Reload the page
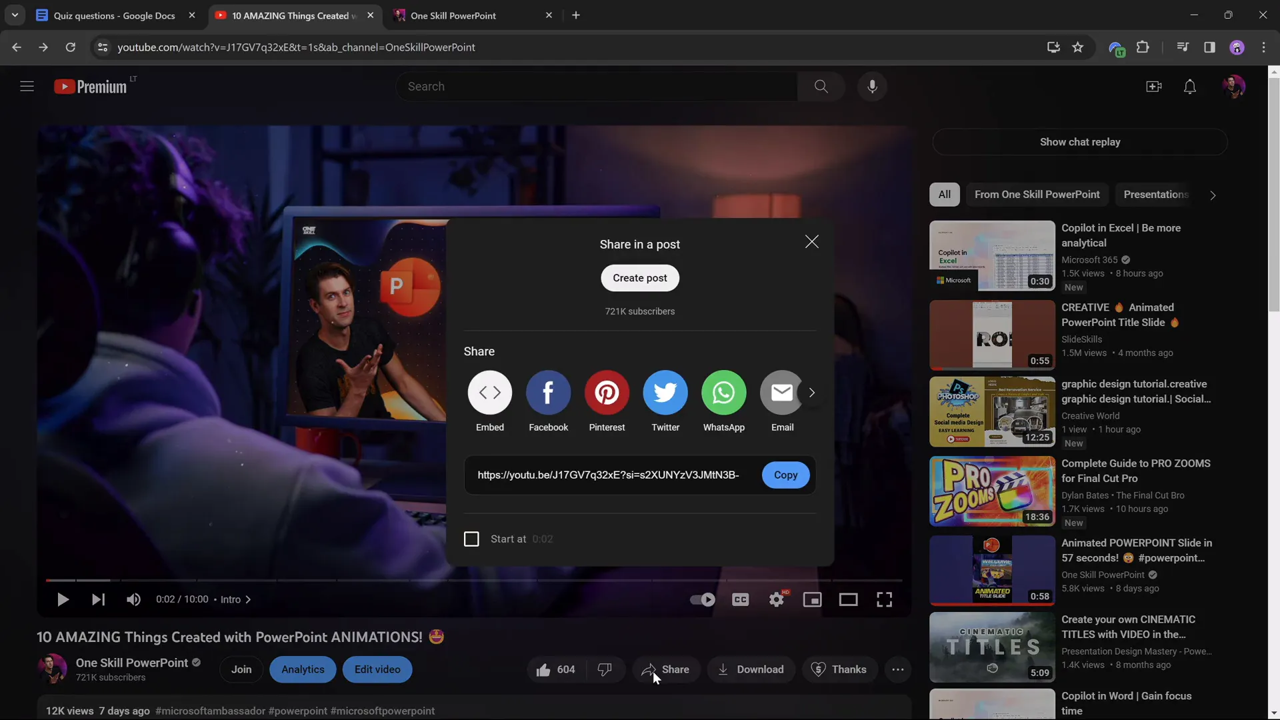The image size is (1280, 720). [x=70, y=47]
